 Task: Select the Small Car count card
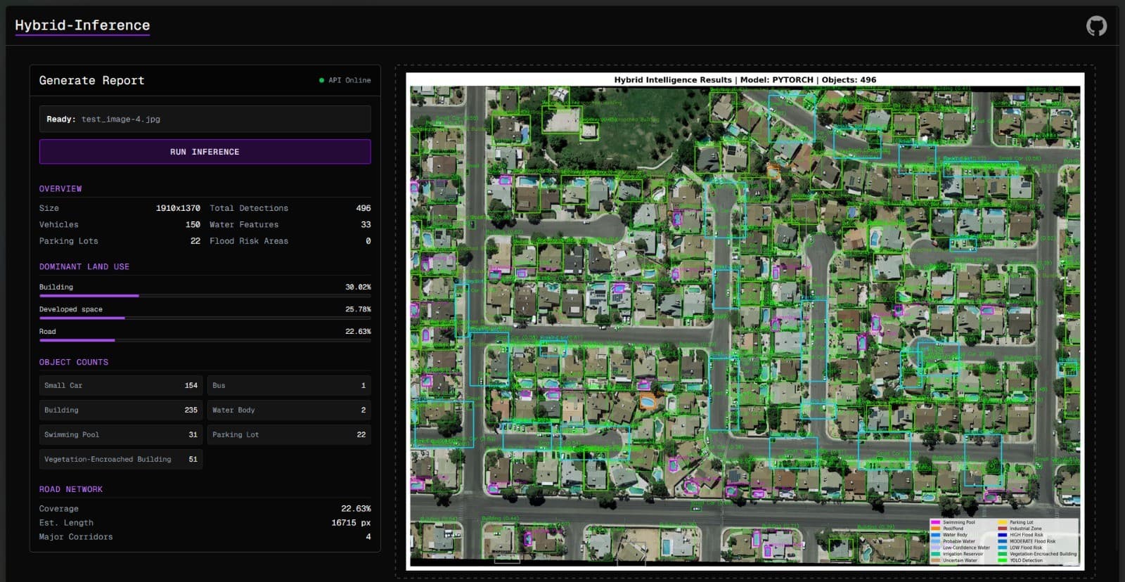tap(120, 385)
